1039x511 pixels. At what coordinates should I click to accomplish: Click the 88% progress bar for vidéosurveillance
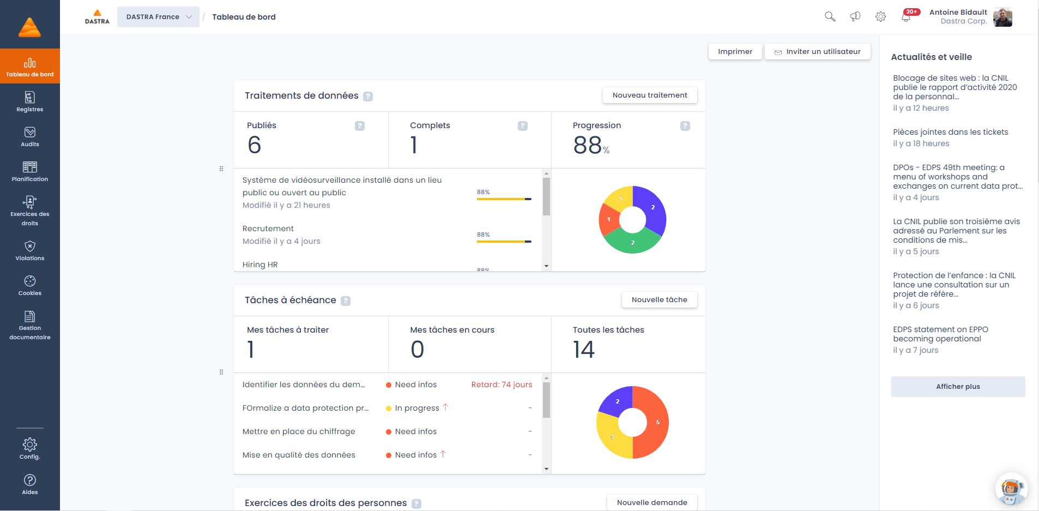pos(504,199)
